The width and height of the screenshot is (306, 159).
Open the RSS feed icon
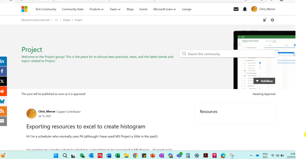(2, 111)
